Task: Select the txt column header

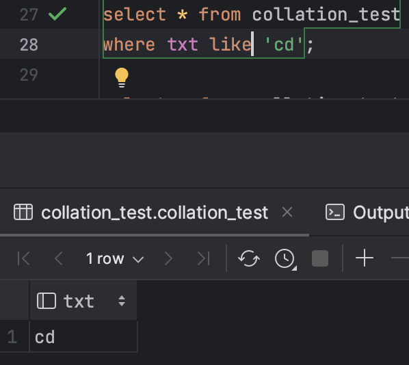Action: [83, 301]
